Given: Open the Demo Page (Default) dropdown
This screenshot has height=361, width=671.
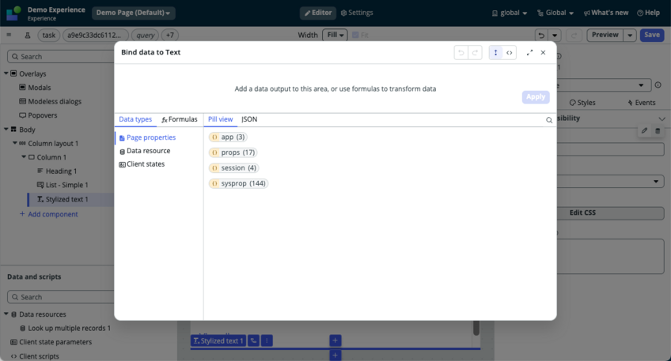Looking at the screenshot, I should tap(133, 13).
